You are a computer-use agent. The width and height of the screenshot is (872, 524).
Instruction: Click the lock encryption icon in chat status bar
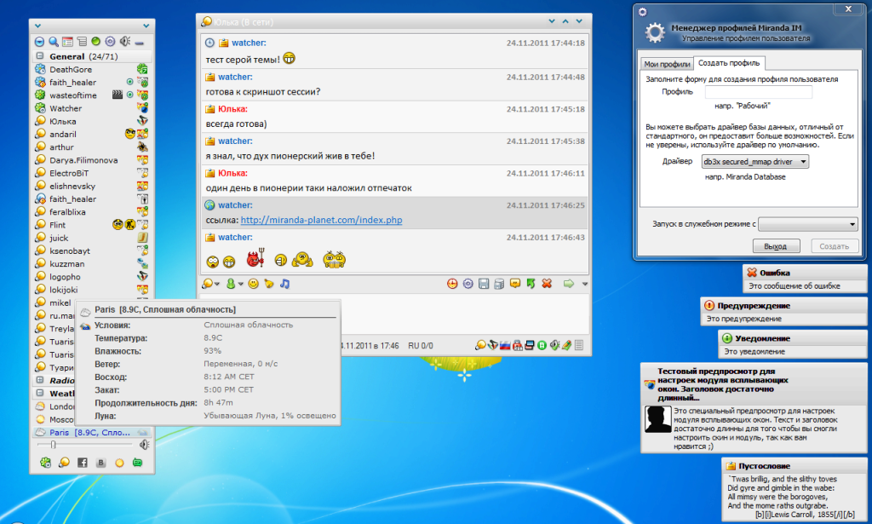(517, 345)
